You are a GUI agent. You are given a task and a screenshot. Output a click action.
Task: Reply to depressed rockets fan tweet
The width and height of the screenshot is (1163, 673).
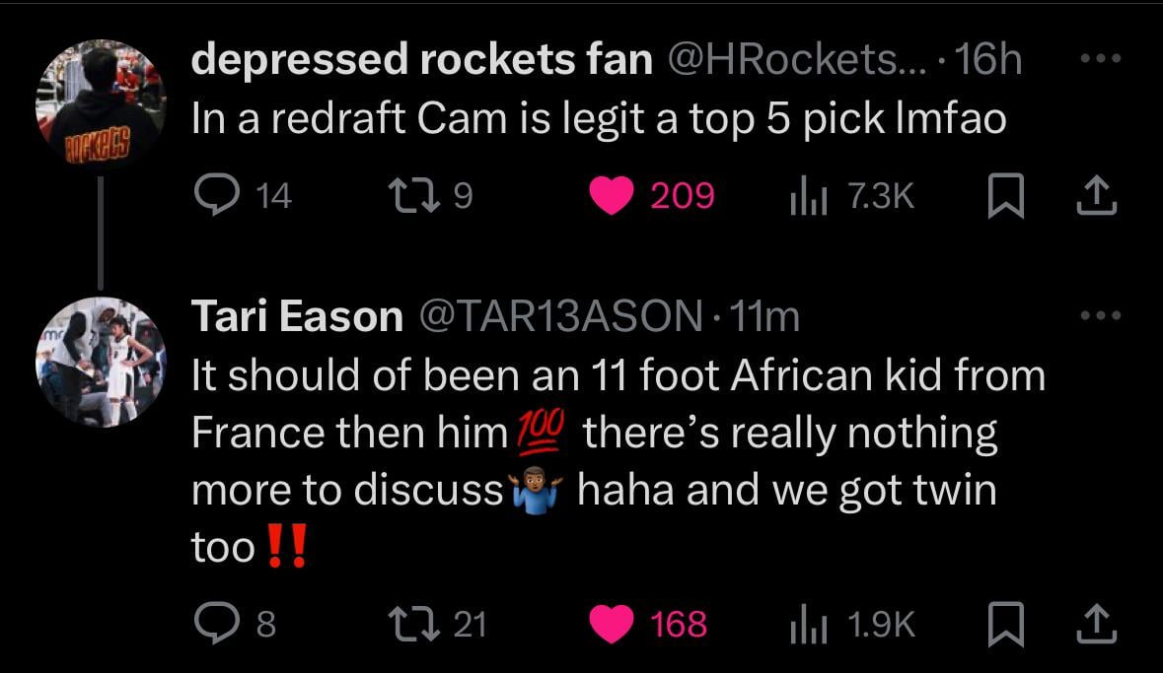(210, 196)
